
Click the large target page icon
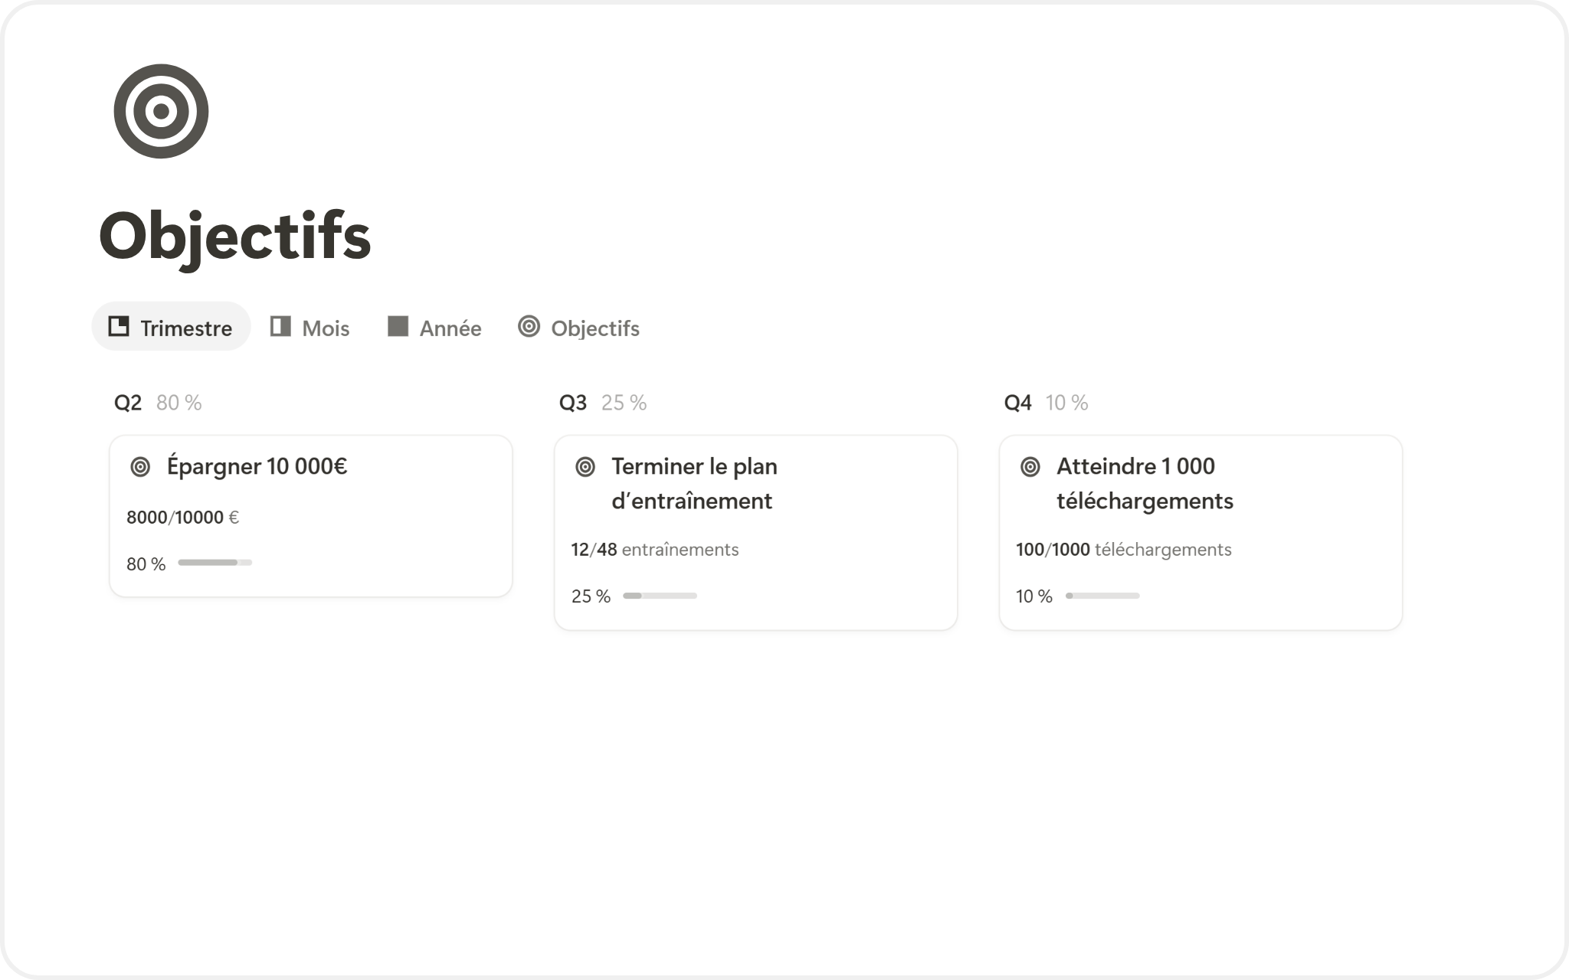(161, 111)
